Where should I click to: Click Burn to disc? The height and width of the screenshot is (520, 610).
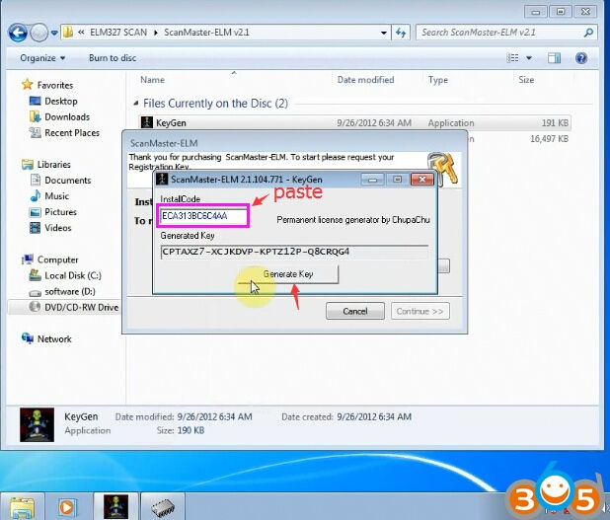click(113, 58)
